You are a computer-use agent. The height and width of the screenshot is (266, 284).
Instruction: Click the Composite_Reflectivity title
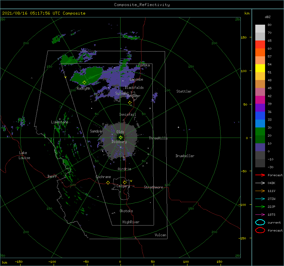tap(142, 5)
